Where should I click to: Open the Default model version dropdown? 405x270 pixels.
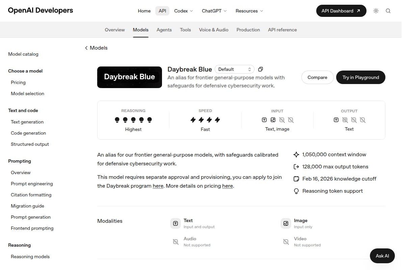click(235, 69)
